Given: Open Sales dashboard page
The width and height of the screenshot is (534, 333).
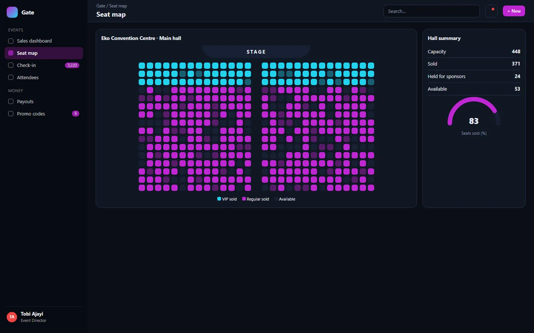Looking at the screenshot, I should (x=44, y=41).
